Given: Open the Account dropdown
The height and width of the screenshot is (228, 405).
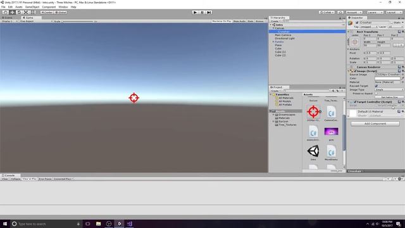Looking at the screenshot, I should (354, 12).
